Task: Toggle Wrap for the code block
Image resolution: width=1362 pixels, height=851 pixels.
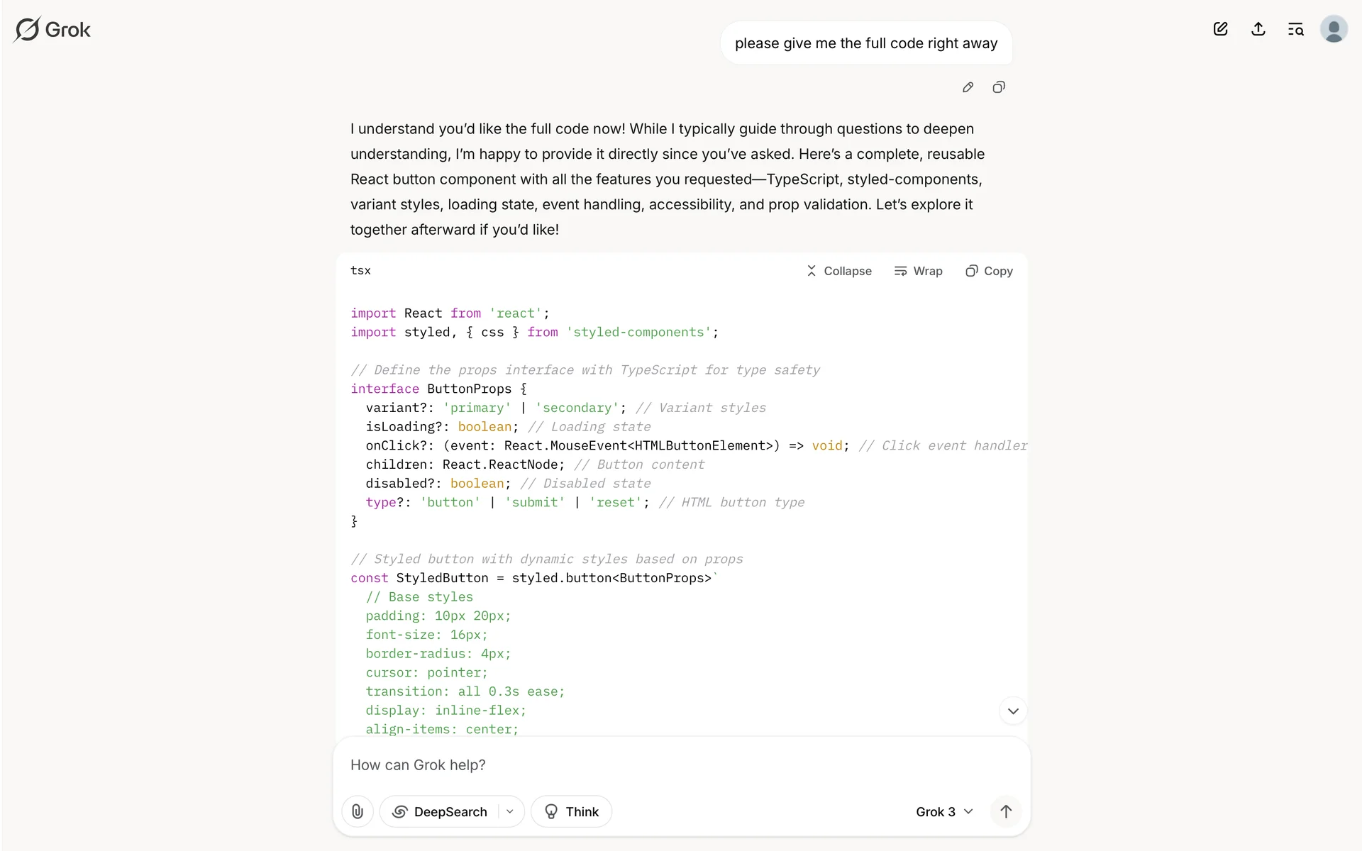Action: click(919, 271)
